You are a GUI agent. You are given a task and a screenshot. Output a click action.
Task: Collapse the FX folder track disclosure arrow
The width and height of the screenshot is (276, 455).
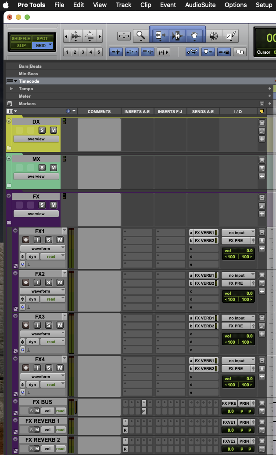coord(9,196)
